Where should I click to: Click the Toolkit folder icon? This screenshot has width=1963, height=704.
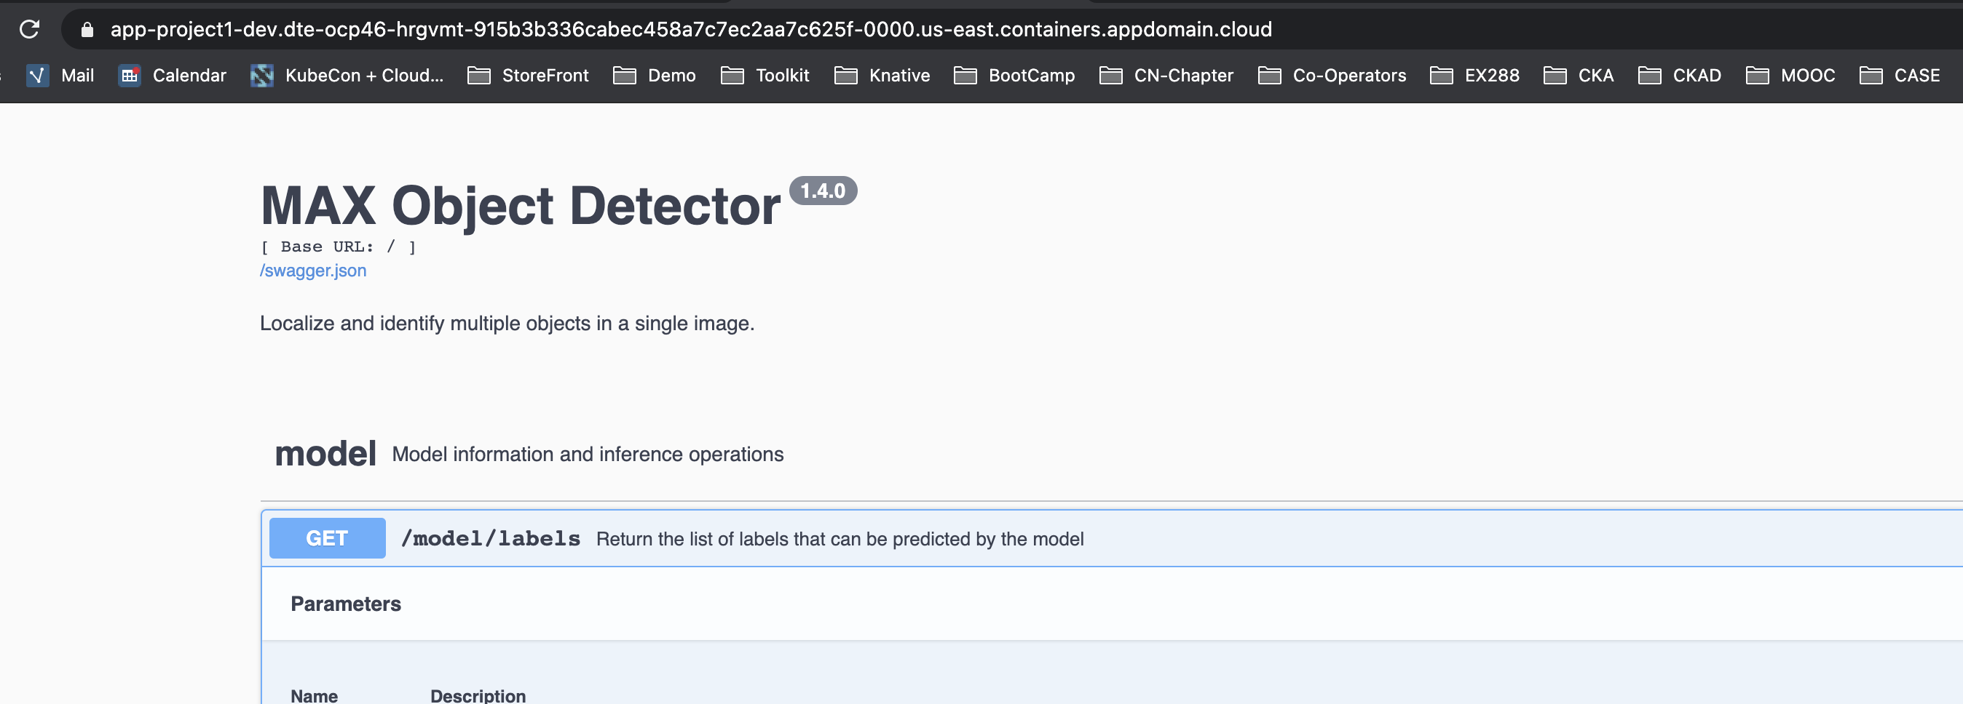coord(732,76)
